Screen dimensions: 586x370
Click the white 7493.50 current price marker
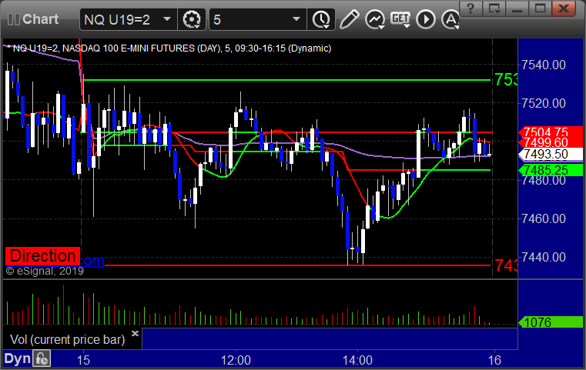tap(551, 154)
